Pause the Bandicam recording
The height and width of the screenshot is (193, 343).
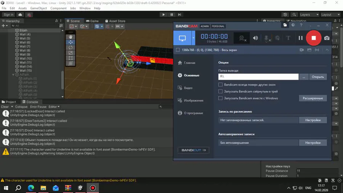pos(301,38)
